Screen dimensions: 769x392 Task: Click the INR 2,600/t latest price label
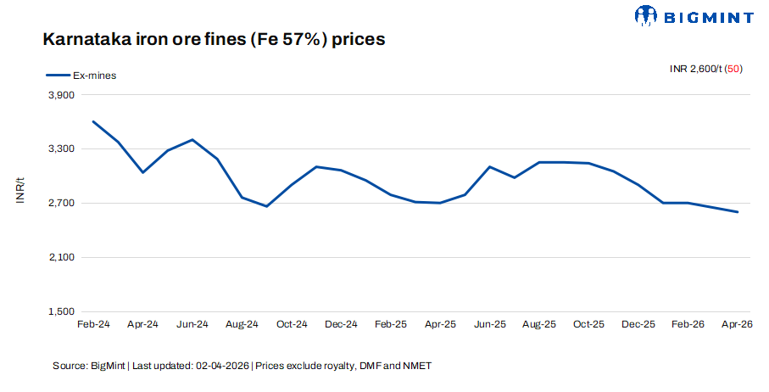[695, 69]
